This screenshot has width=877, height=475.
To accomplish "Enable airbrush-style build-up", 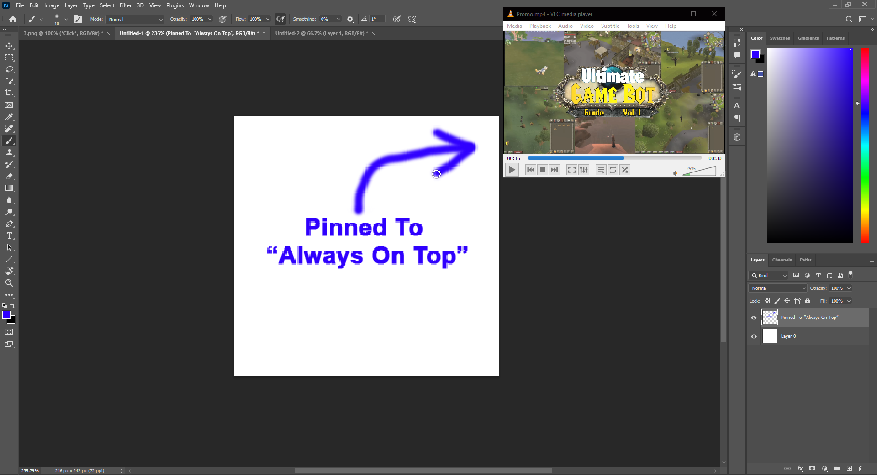I will click(x=280, y=19).
